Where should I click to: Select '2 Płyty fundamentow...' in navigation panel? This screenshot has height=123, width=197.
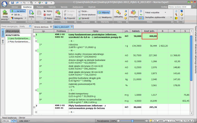(18, 42)
